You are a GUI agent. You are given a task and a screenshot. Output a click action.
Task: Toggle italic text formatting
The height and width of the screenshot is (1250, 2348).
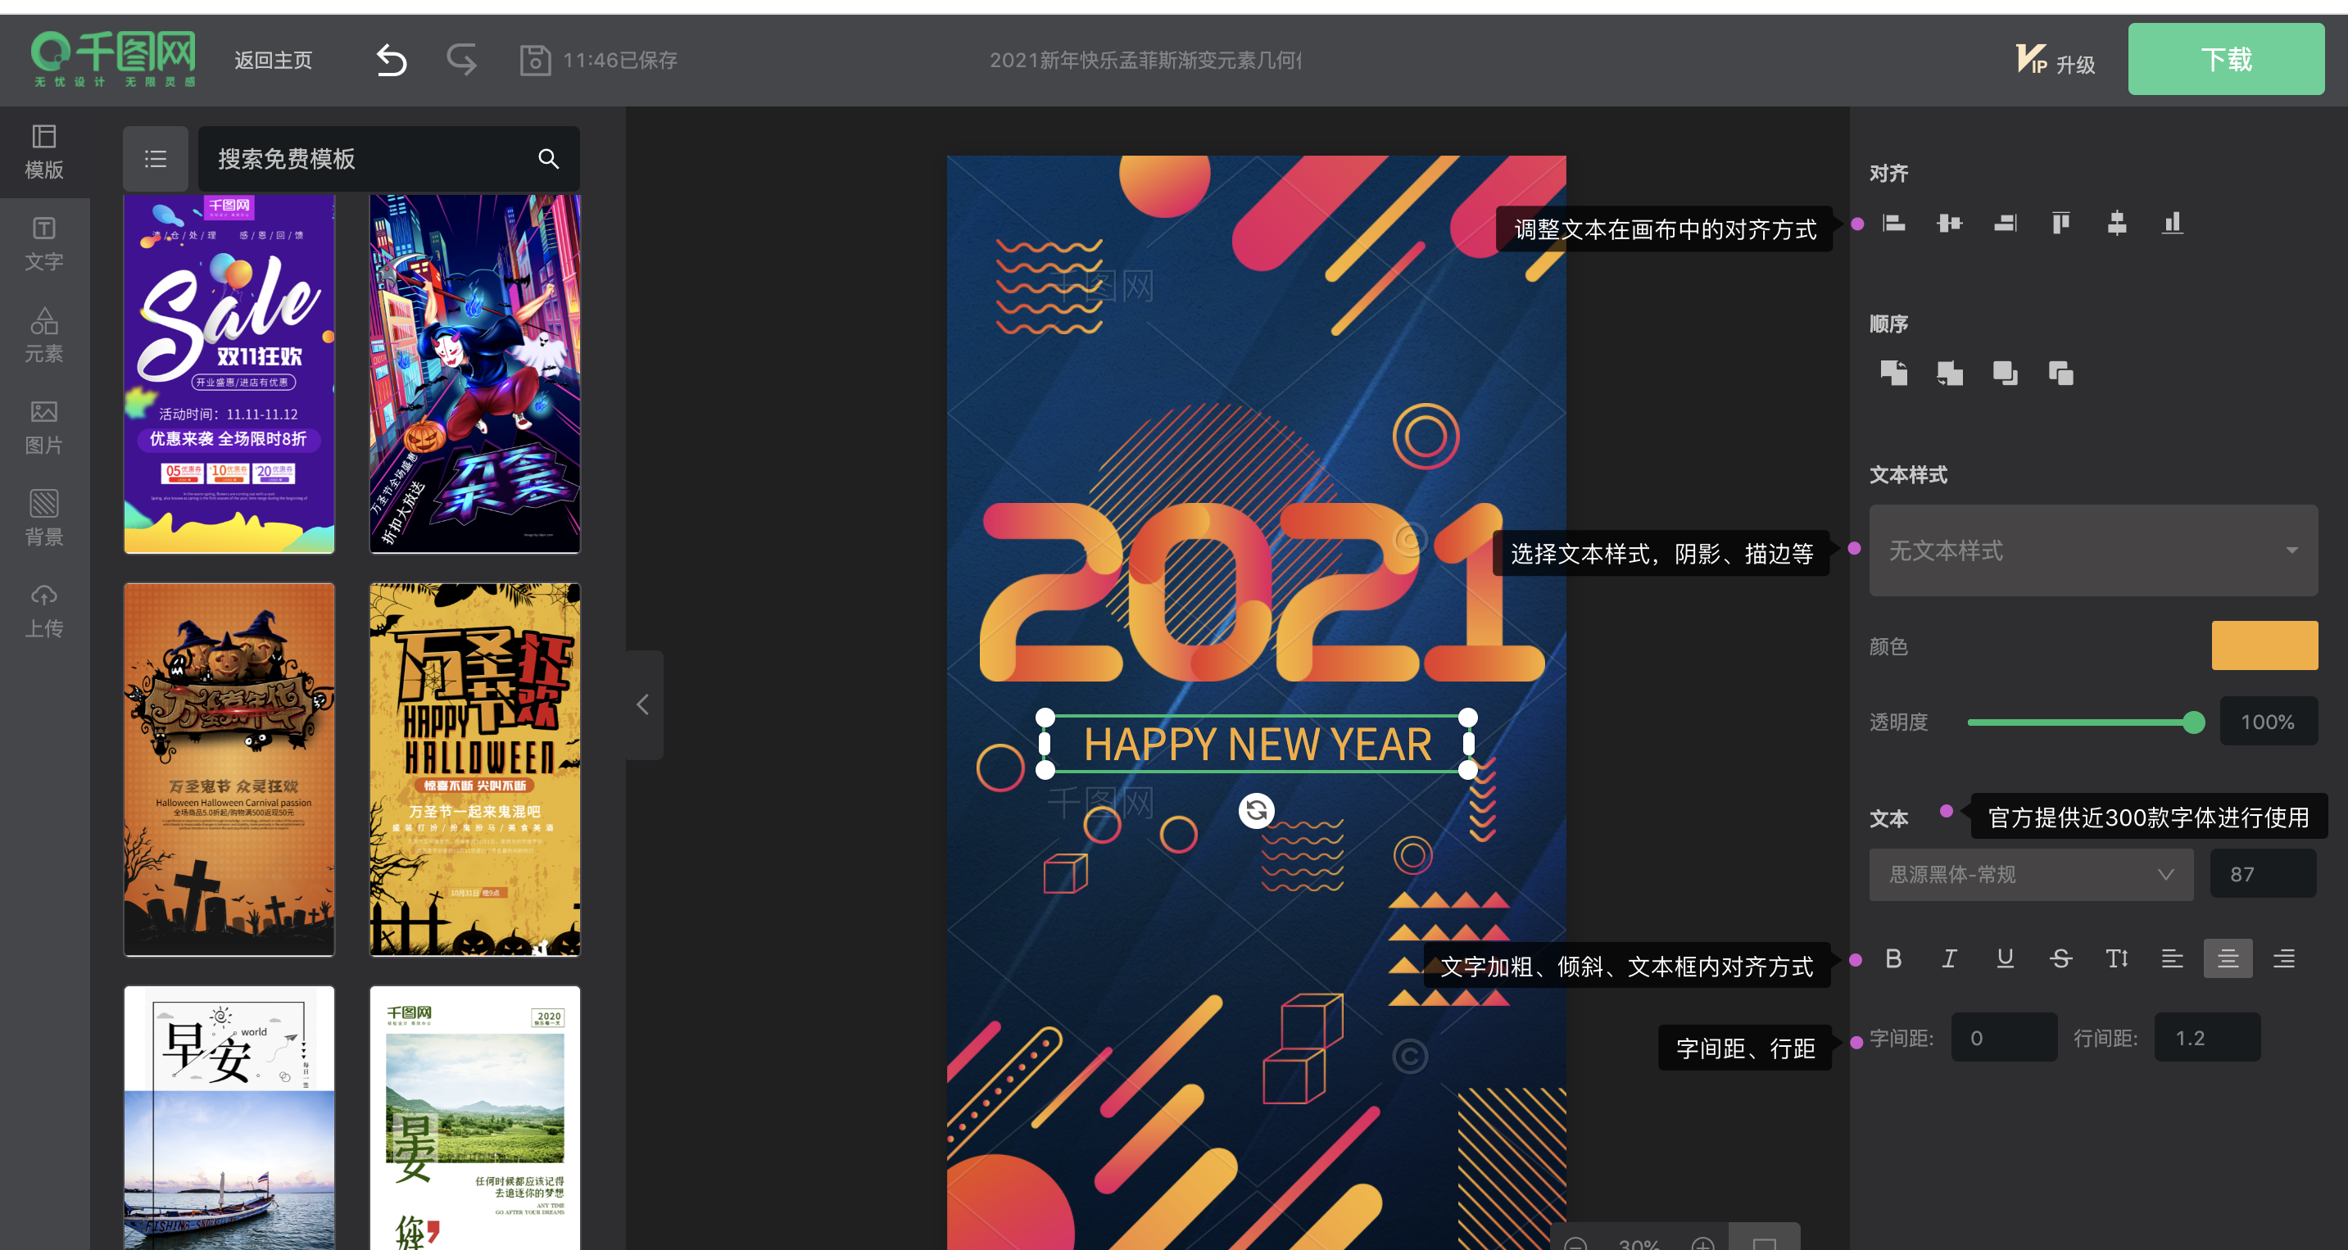[1949, 958]
